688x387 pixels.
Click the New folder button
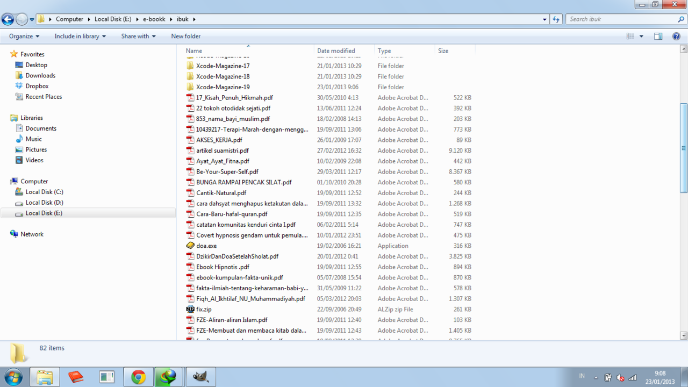pos(185,36)
